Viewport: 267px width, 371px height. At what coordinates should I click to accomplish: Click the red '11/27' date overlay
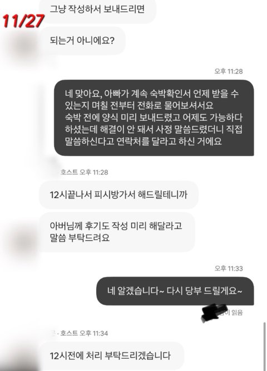pyautogui.click(x=23, y=21)
